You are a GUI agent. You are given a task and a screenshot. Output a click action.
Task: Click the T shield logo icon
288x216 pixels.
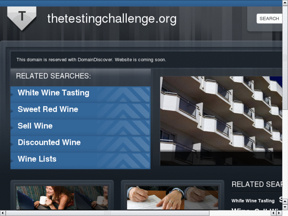click(x=22, y=18)
